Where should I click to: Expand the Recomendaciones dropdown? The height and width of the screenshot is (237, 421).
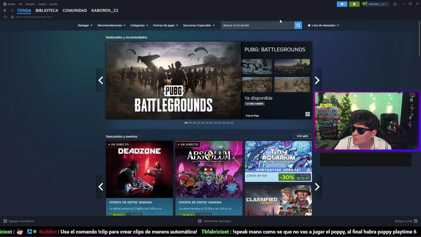point(111,25)
